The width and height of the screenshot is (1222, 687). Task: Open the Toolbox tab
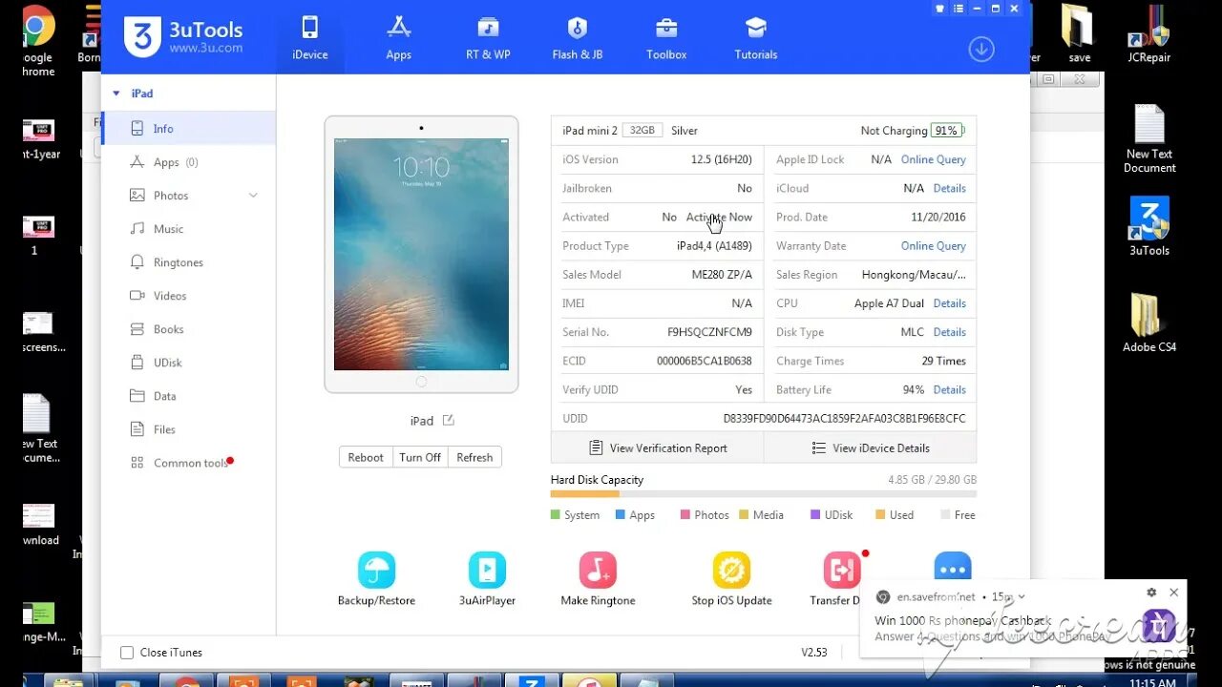pyautogui.click(x=666, y=37)
